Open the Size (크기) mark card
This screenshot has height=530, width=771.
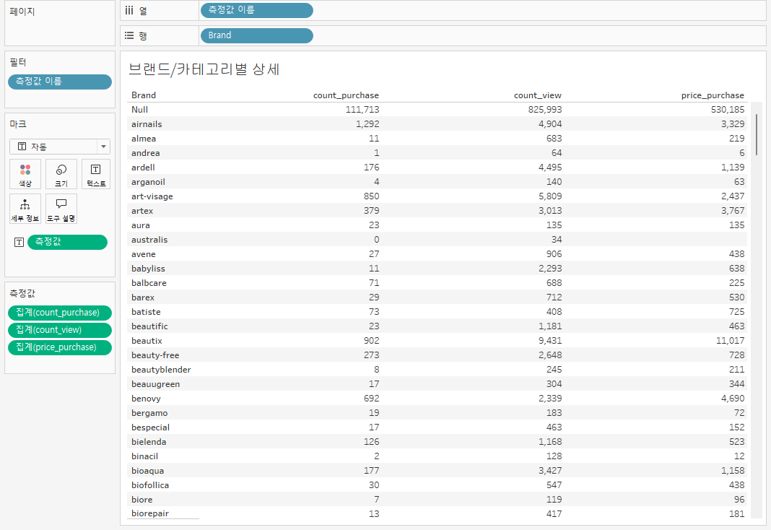click(x=61, y=174)
